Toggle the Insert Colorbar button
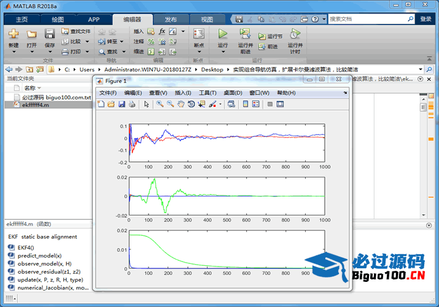This screenshot has width=439, height=307. (x=246, y=104)
